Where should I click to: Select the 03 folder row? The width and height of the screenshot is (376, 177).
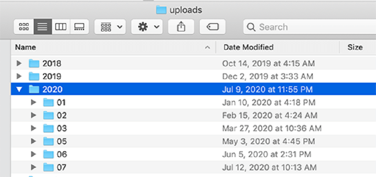click(193, 128)
